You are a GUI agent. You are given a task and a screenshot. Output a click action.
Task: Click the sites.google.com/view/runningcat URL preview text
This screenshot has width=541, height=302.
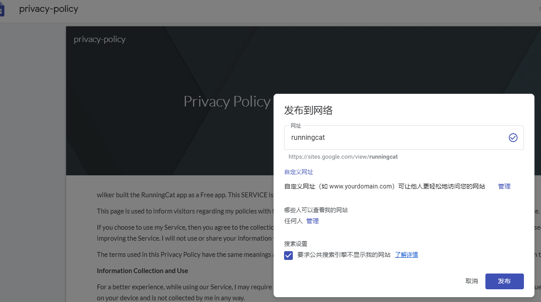click(343, 156)
